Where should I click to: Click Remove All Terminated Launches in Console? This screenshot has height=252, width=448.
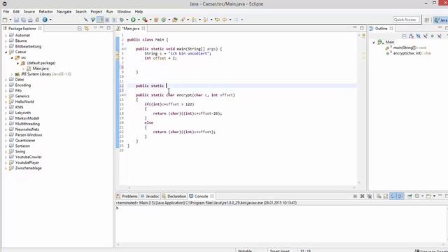[x=370, y=196]
